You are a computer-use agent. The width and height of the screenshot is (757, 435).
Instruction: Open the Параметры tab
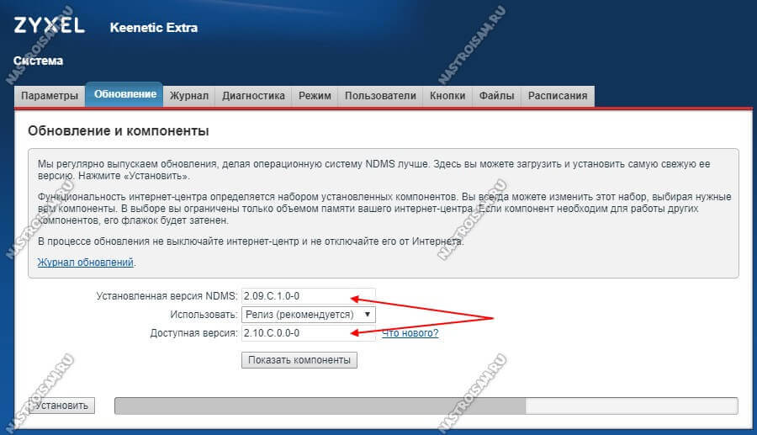coord(50,96)
